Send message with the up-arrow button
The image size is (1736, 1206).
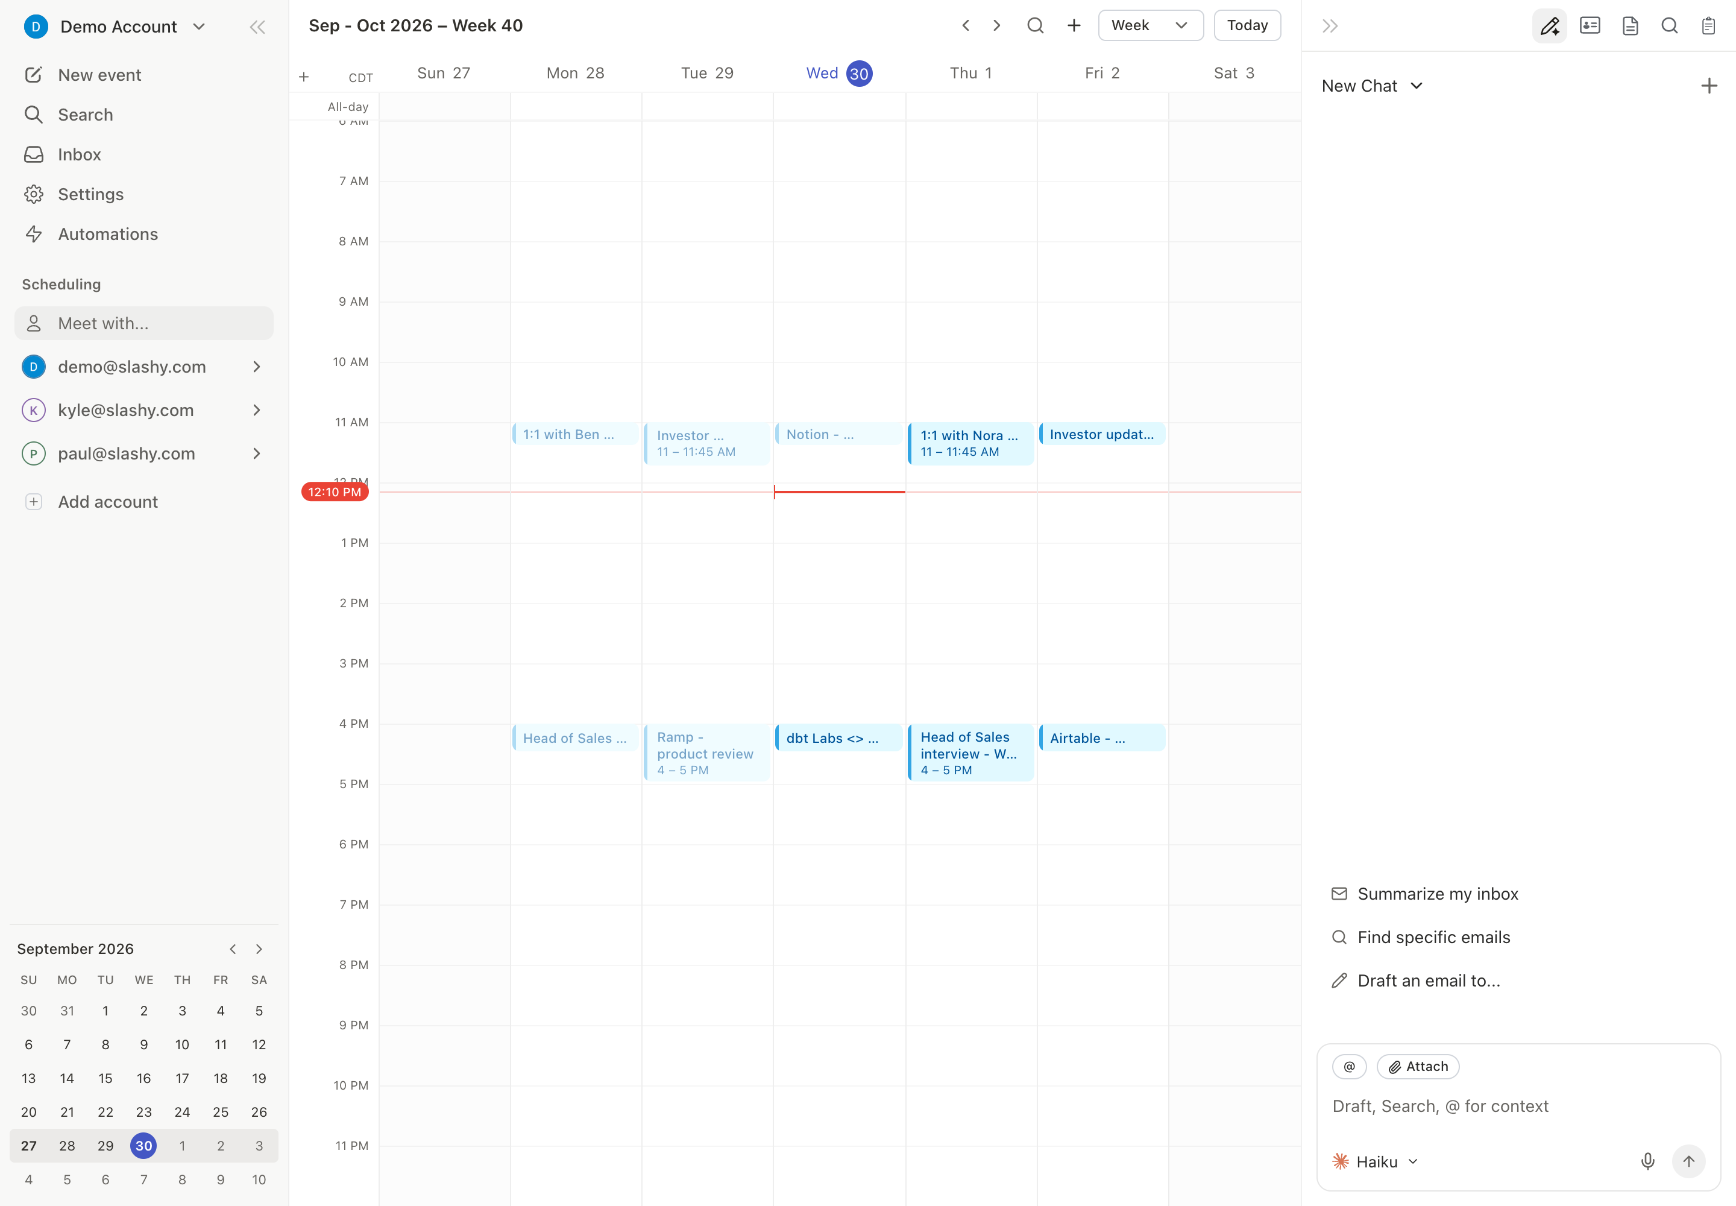point(1688,1161)
